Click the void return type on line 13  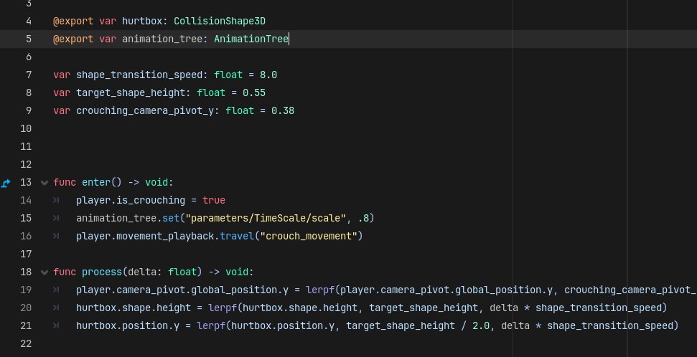point(156,183)
